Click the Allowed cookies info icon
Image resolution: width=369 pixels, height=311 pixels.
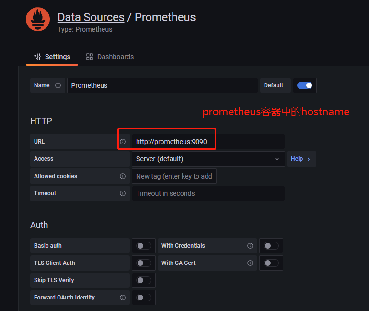[x=123, y=176]
